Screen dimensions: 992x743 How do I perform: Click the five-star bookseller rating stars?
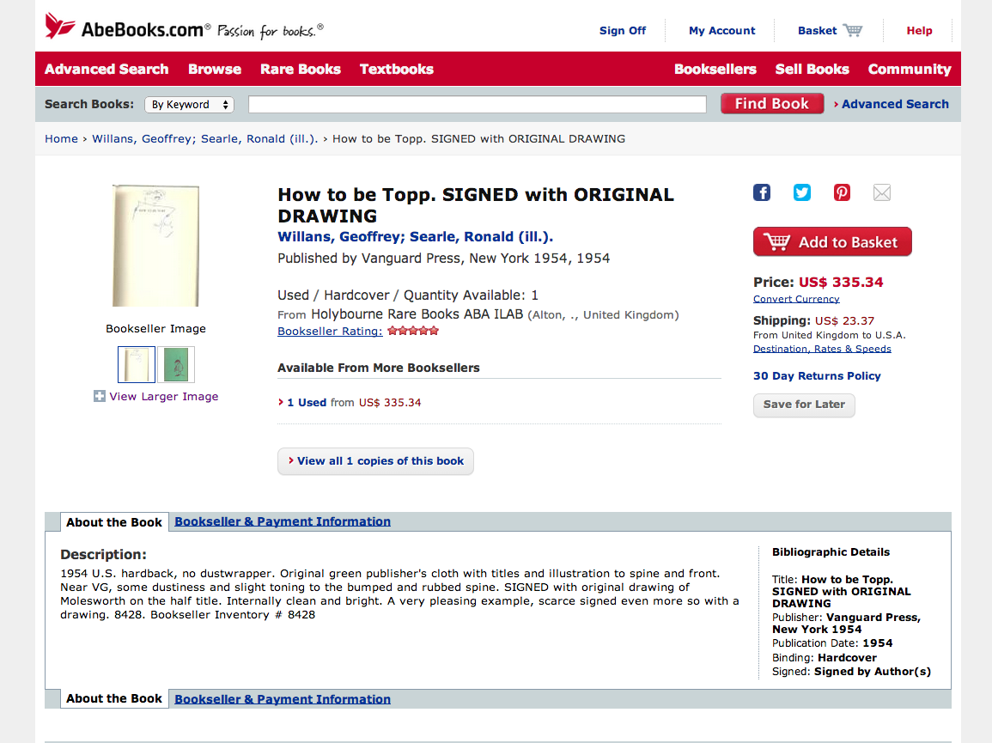[413, 331]
